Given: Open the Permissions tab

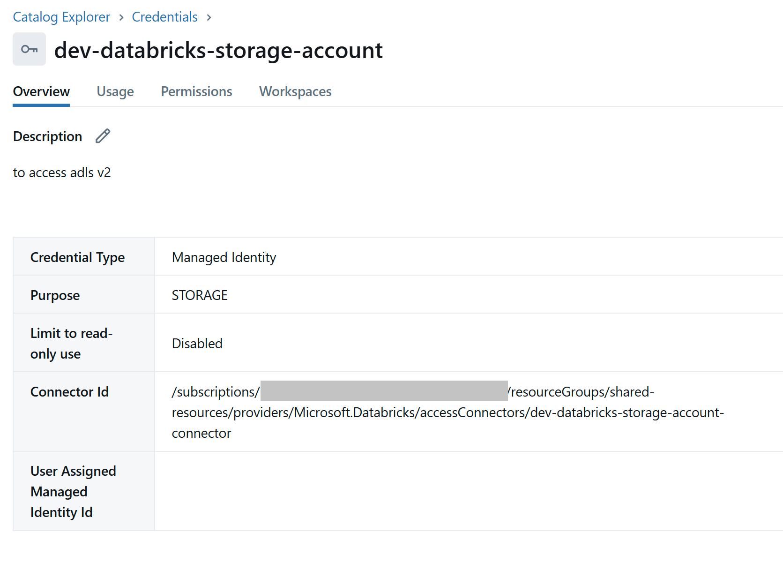Looking at the screenshot, I should 196,91.
